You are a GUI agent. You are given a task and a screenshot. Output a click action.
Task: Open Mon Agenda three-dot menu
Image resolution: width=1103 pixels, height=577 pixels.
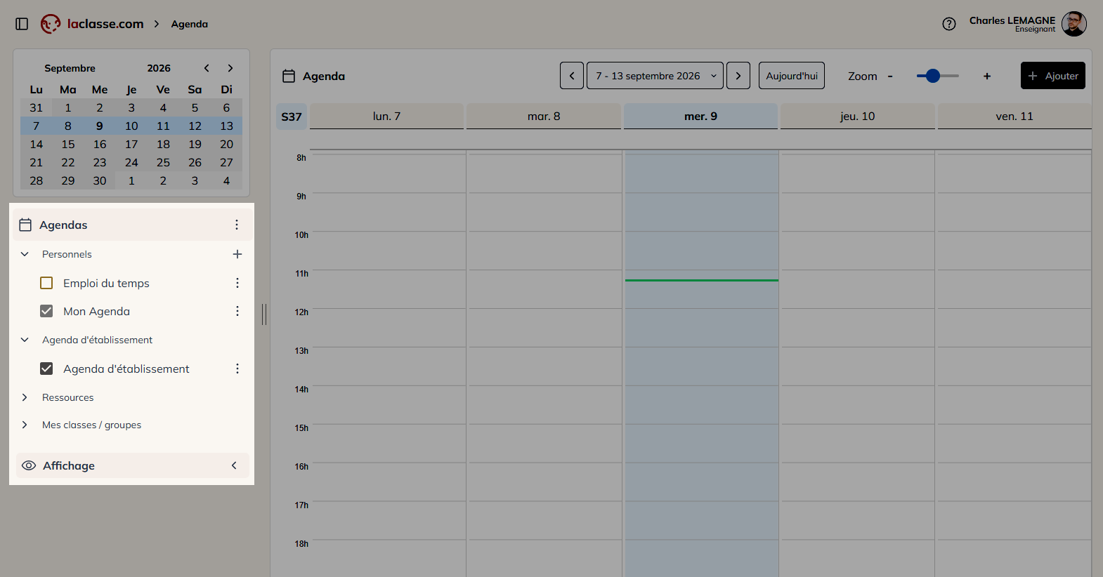click(237, 311)
